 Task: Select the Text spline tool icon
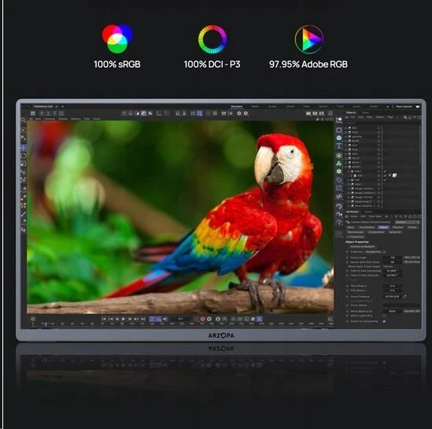pyautogui.click(x=339, y=146)
